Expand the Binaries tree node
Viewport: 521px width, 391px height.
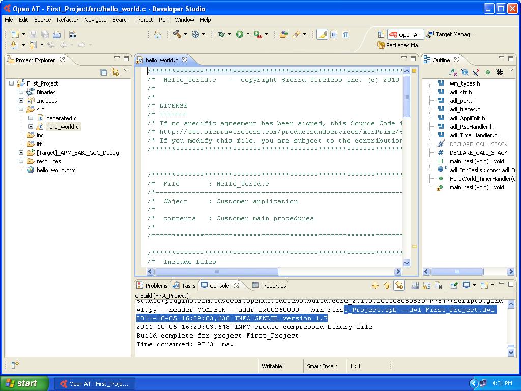[21, 92]
